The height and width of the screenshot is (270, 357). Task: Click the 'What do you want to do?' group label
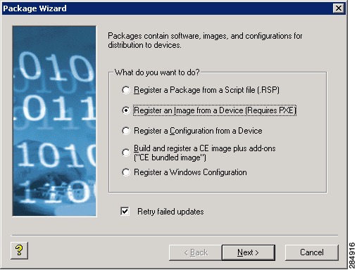[157, 72]
